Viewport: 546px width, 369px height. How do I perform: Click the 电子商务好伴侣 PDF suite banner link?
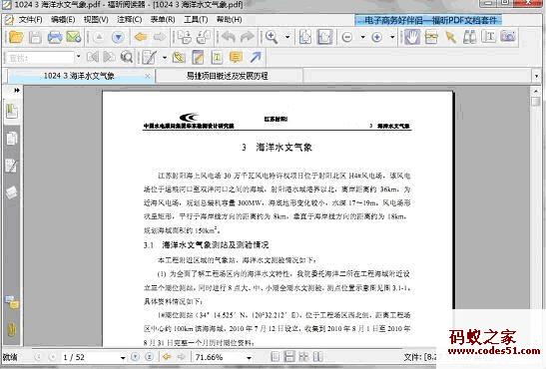(428, 20)
